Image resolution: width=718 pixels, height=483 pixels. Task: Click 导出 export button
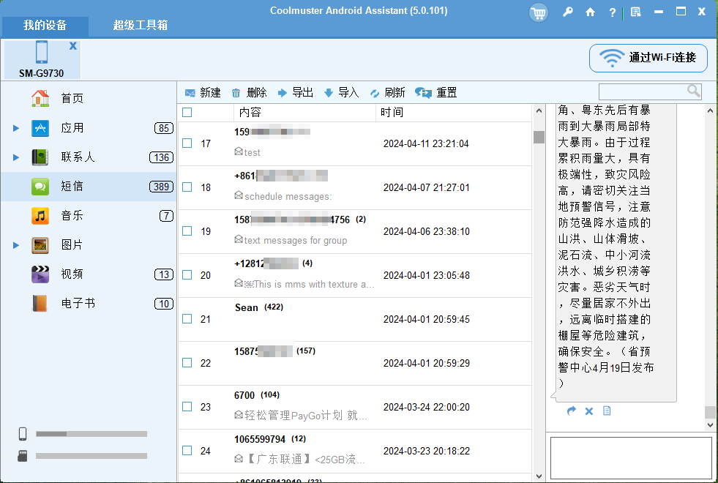(x=296, y=93)
